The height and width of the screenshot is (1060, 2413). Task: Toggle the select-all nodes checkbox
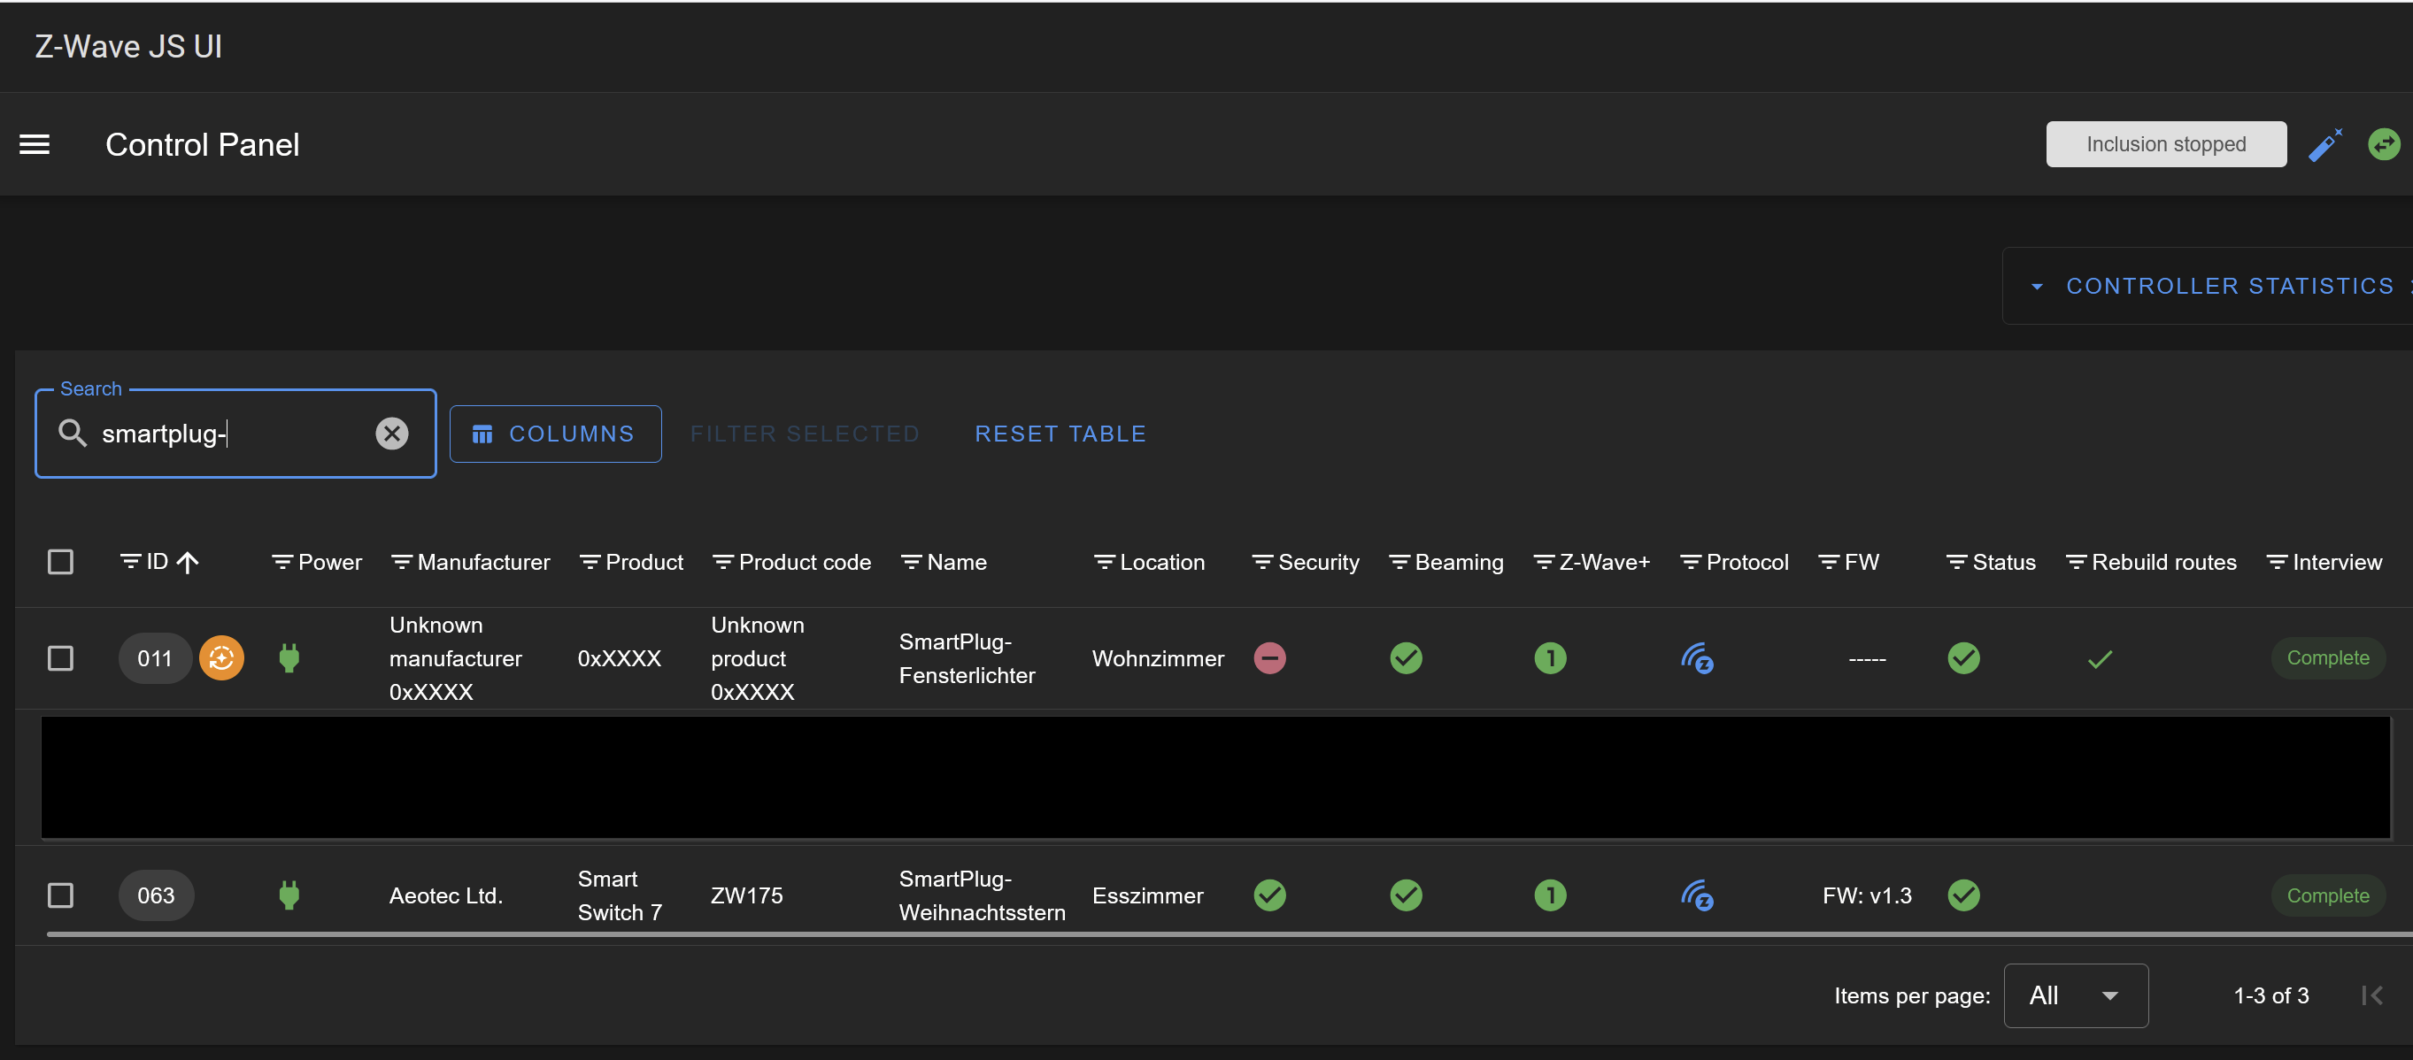click(61, 562)
